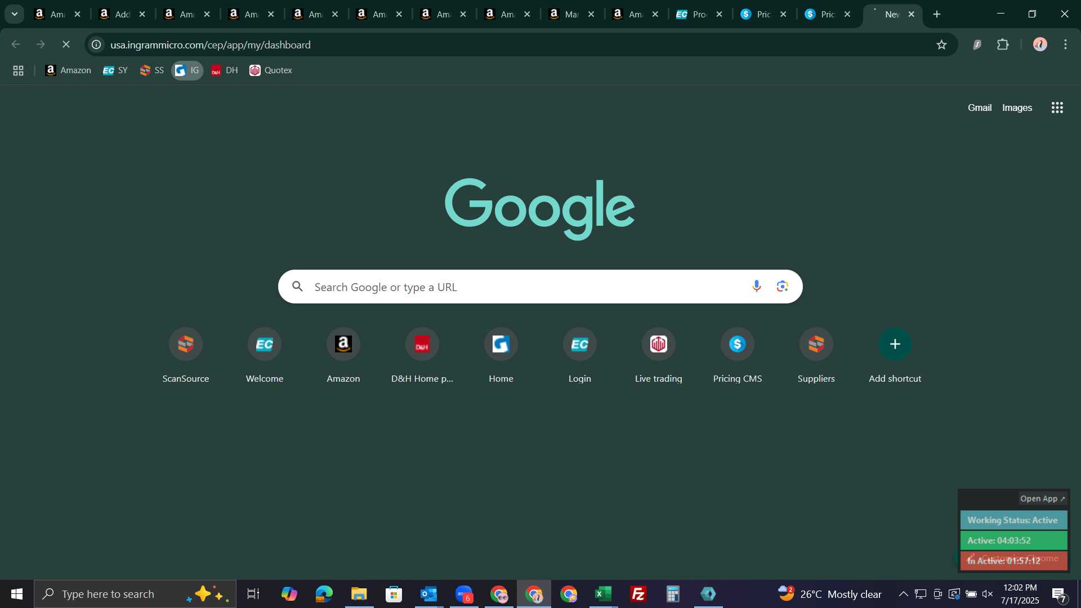1081x608 pixels.
Task: Open a new tab with plus button
Action: 937,14
